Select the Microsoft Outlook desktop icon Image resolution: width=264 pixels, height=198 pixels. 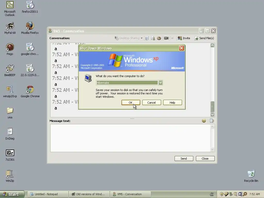click(x=10, y=9)
